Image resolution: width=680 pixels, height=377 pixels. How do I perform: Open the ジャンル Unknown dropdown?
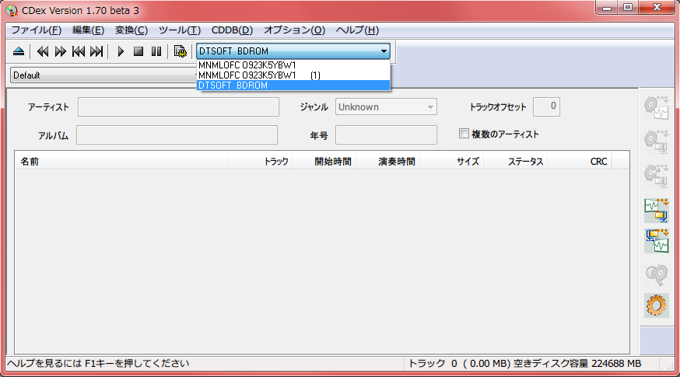point(386,107)
